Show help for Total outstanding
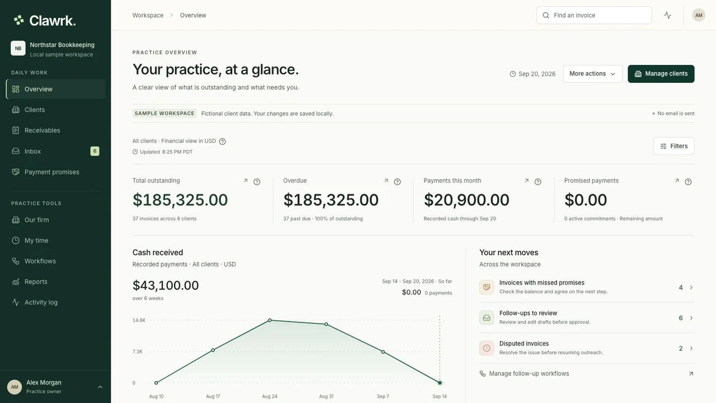The width and height of the screenshot is (716, 403). pyautogui.click(x=257, y=182)
